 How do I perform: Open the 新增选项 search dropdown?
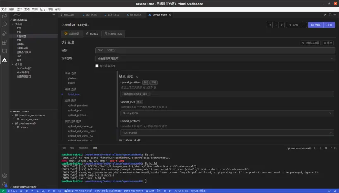215,59
